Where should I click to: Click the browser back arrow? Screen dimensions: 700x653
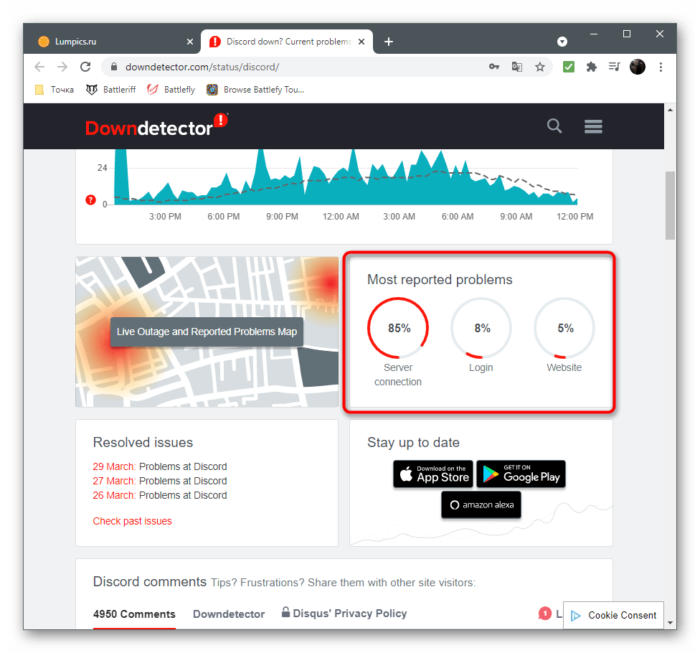click(39, 67)
